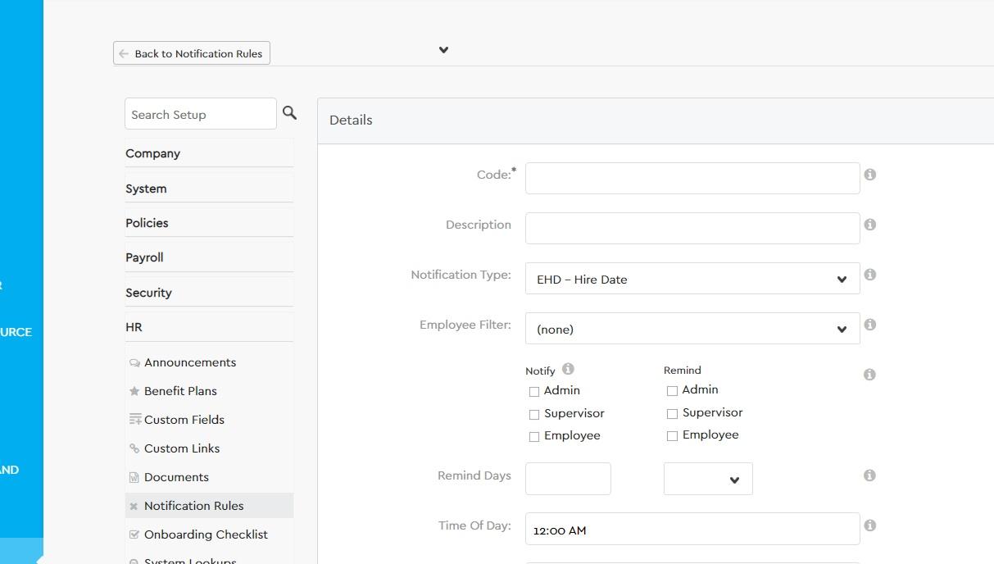Enable the Notify Admin checkbox
This screenshot has height=564, width=994.
[534, 392]
